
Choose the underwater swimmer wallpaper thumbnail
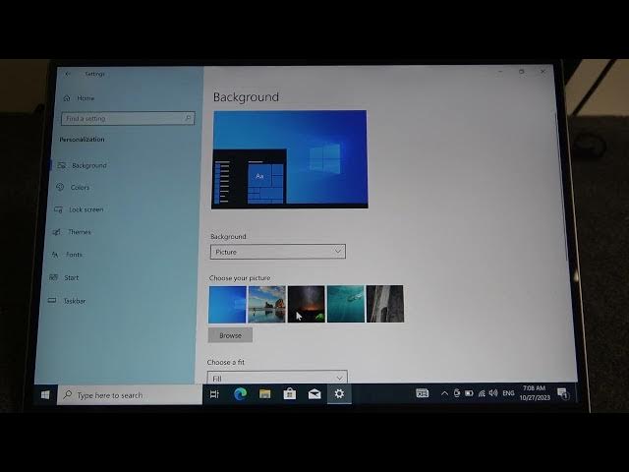pyautogui.click(x=345, y=304)
